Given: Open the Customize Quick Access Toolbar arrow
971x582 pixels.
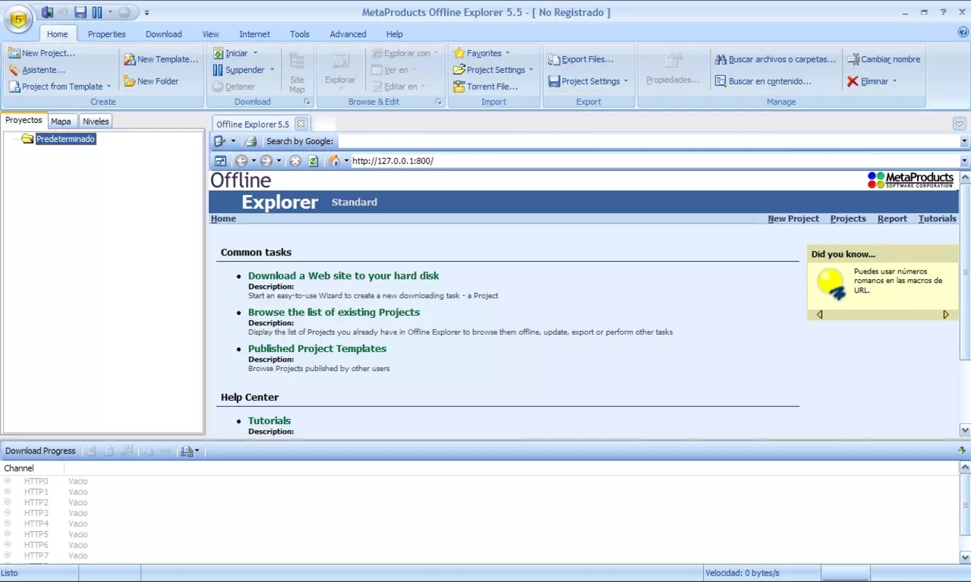Looking at the screenshot, I should (x=147, y=12).
